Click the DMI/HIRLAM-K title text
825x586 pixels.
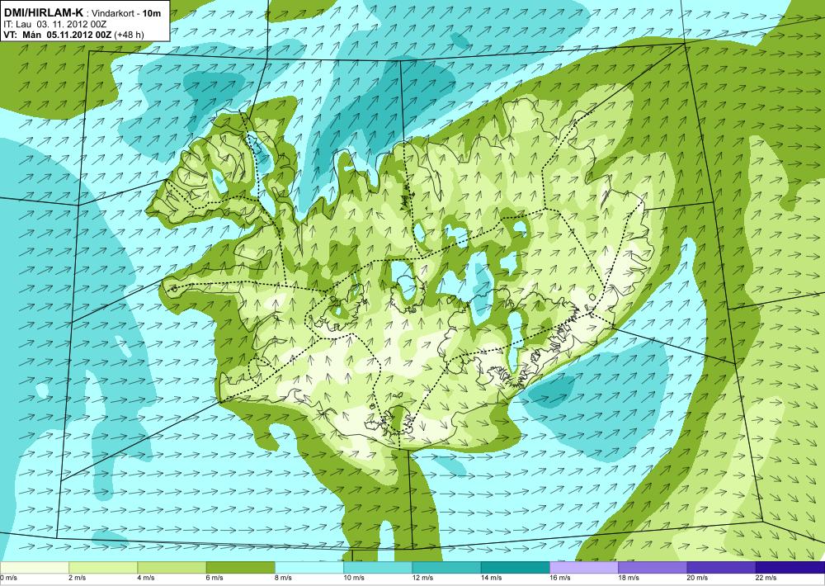click(44, 13)
